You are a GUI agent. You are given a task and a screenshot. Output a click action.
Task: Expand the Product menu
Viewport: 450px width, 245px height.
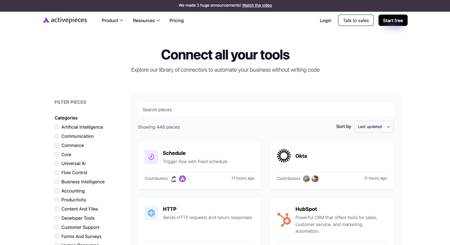point(112,21)
